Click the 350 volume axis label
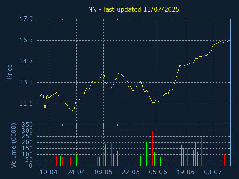The width and height of the screenshot is (239, 179). tap(27, 125)
